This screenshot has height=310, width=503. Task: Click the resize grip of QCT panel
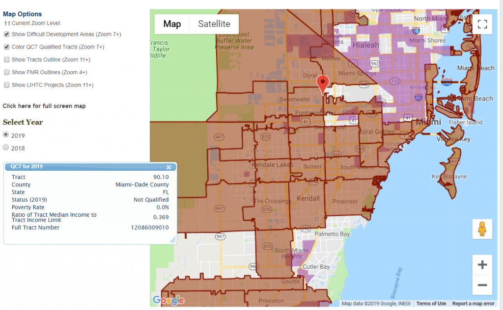172,240
